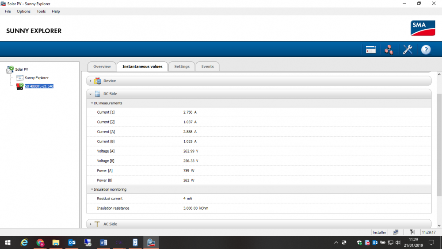
Task: Click the scrollbar up arrow
Action: click(x=439, y=74)
